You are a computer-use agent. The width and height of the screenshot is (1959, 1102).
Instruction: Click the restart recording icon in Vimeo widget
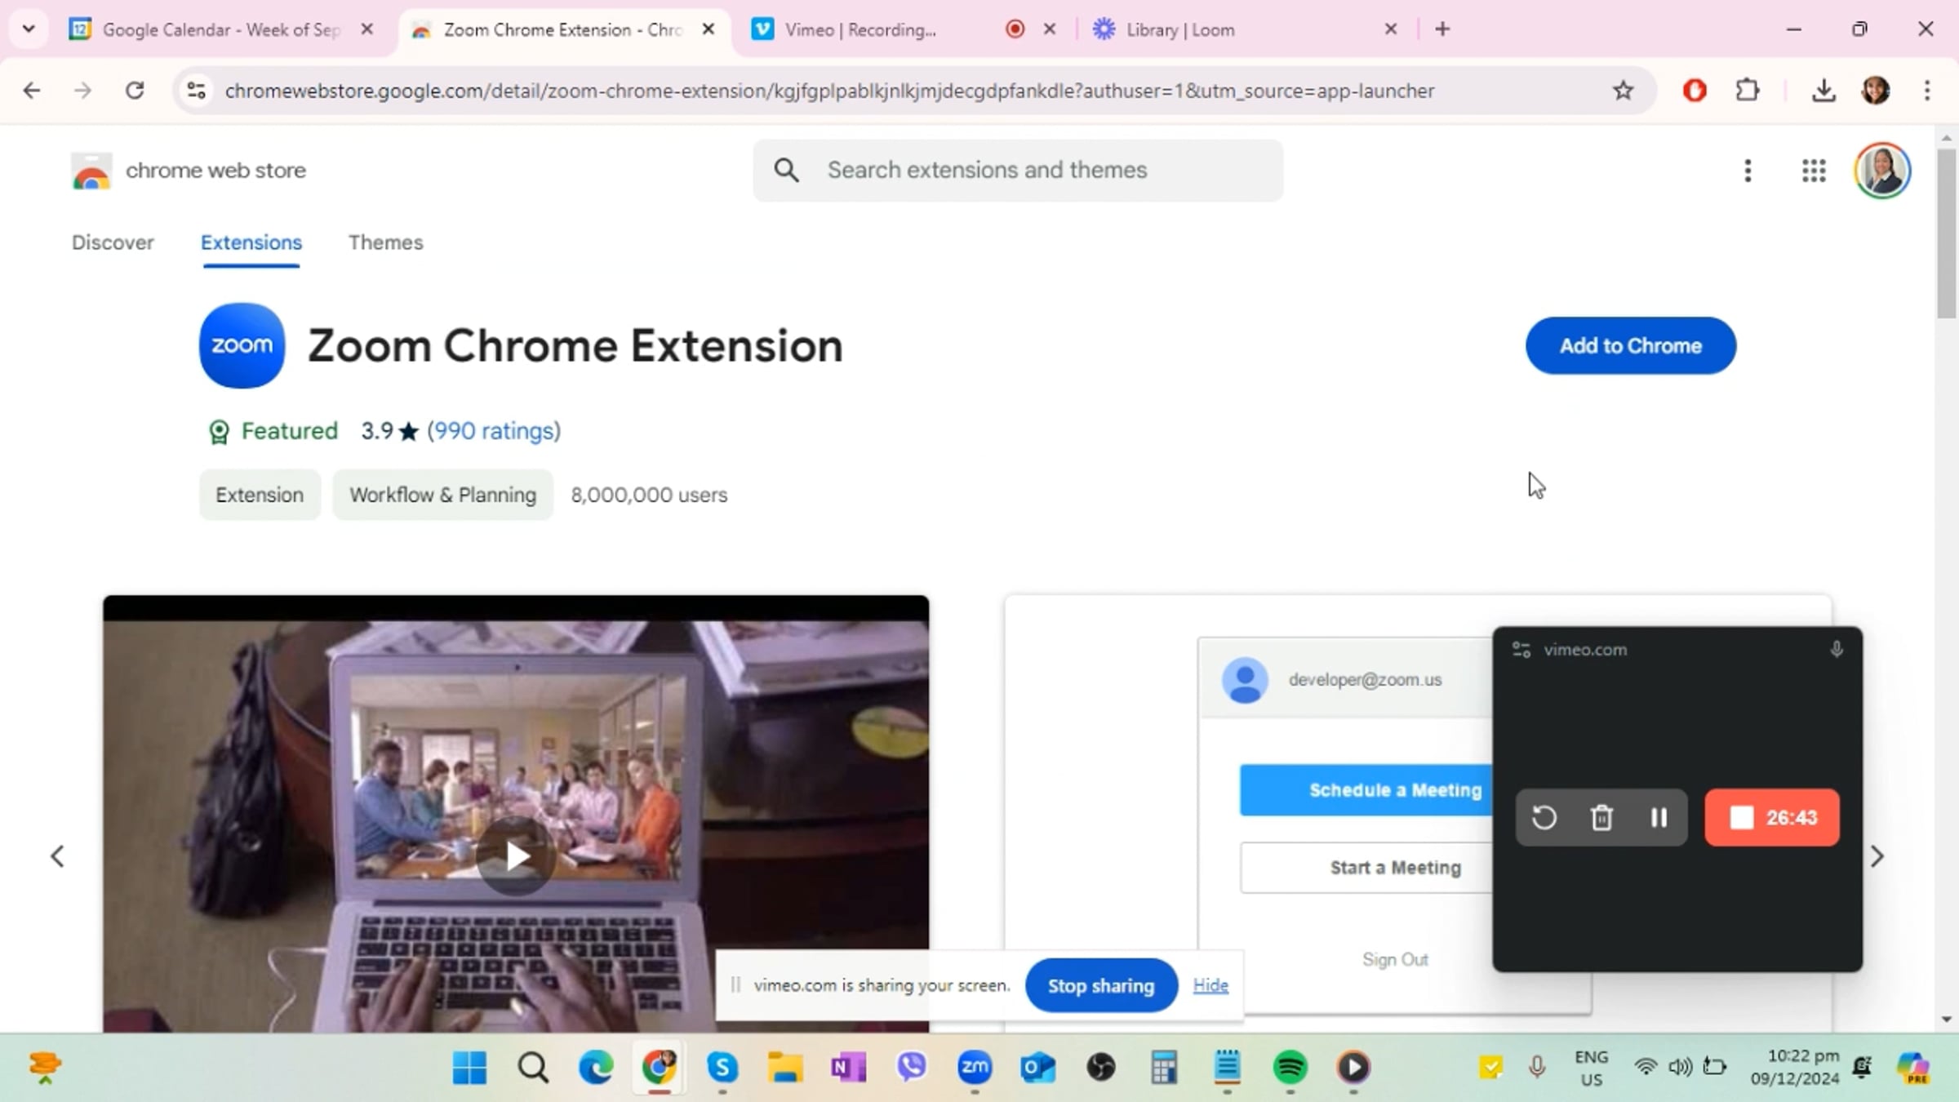coord(1544,817)
